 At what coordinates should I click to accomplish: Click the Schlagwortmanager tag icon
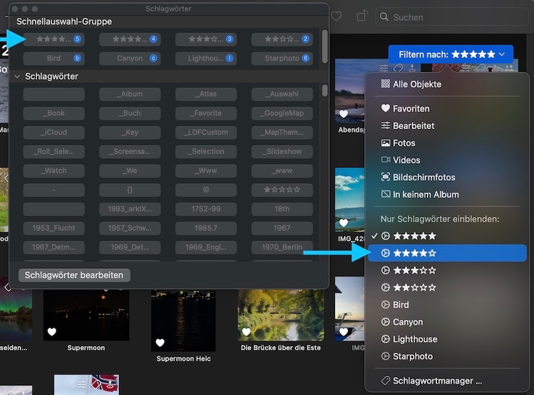386,380
